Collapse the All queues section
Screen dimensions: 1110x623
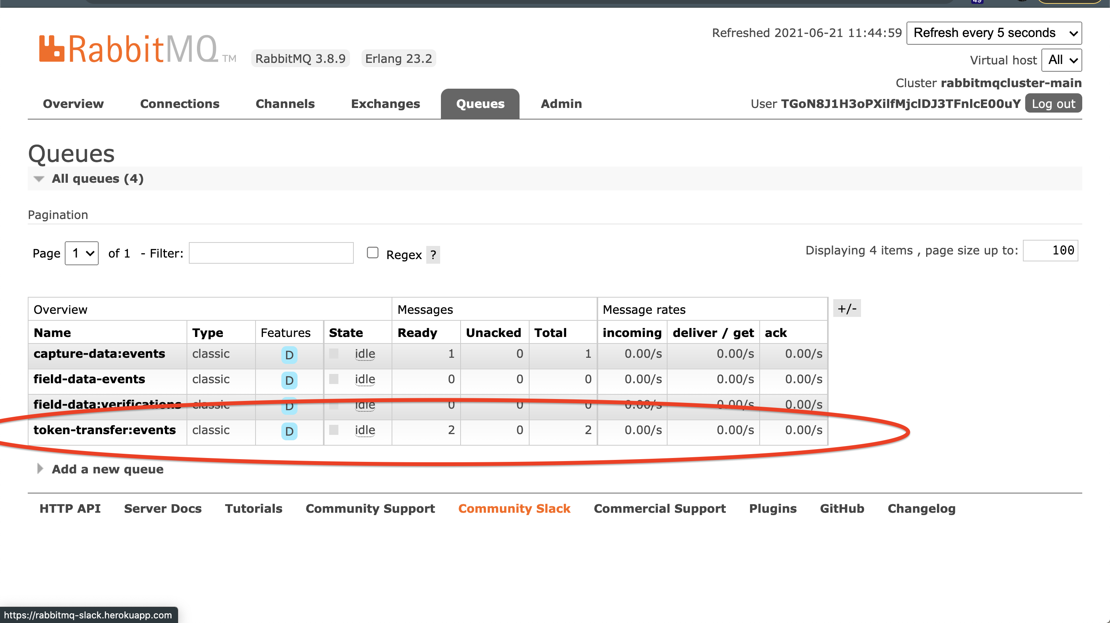click(x=98, y=178)
